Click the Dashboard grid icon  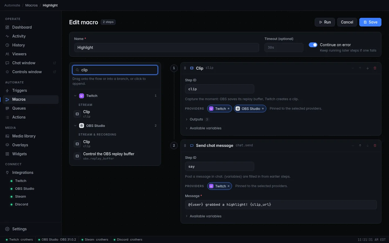pyautogui.click(x=7, y=27)
